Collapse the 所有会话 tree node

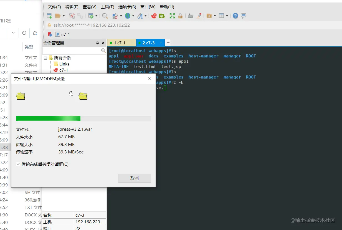[x=45, y=58]
